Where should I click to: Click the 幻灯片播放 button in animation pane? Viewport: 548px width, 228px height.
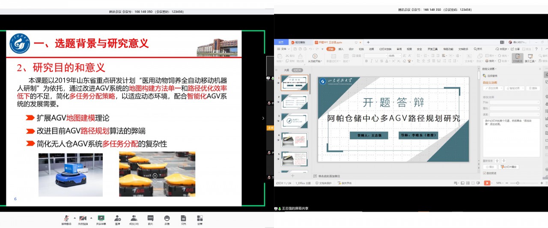509,167
